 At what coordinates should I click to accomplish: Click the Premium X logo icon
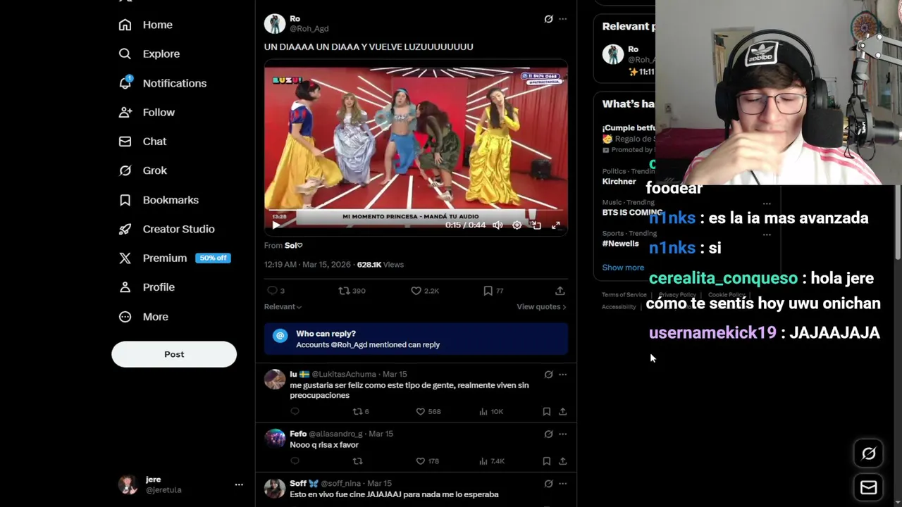125,258
